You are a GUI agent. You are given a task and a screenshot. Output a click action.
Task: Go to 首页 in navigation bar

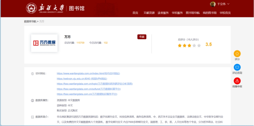[x=135, y=13]
